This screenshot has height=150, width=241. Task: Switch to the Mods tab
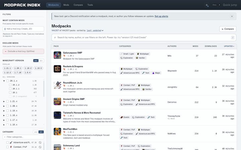pos(66,5)
